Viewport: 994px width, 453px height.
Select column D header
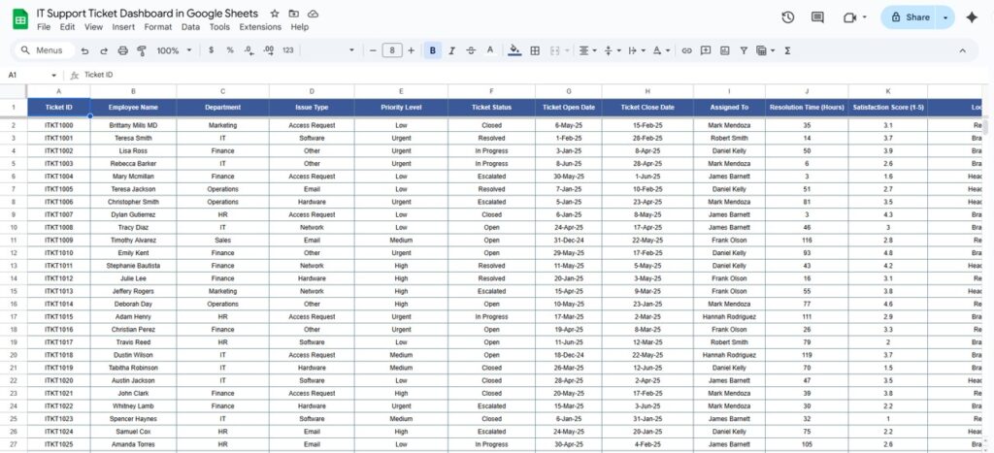(312, 91)
